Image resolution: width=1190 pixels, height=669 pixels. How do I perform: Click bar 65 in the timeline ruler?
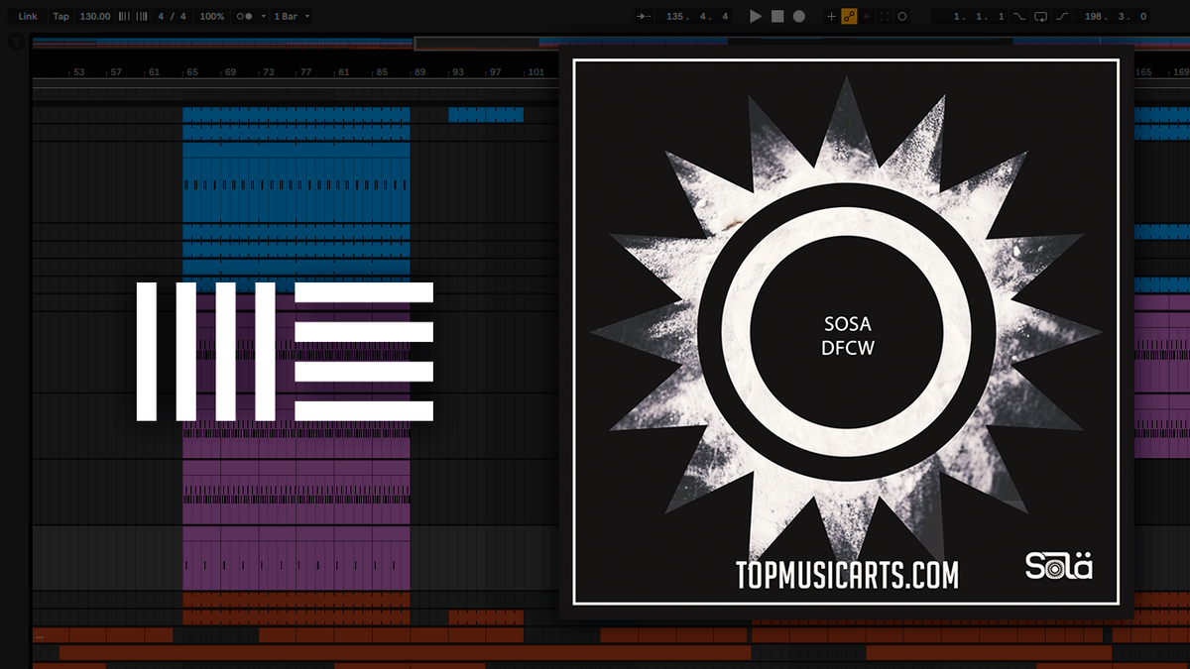(190, 71)
